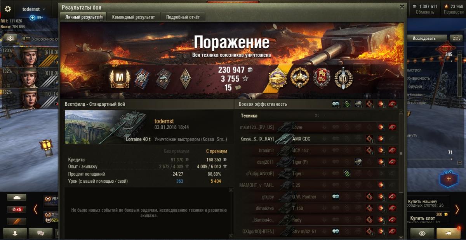Open the chat channels button
This screenshot has width=466, height=240.
[40, 233]
